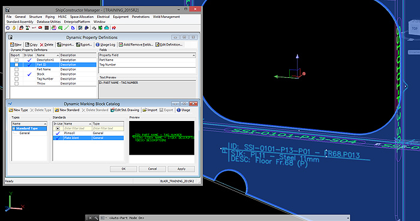
Task: Select the Plimsoll row in Standards
Action: (x=88, y=133)
